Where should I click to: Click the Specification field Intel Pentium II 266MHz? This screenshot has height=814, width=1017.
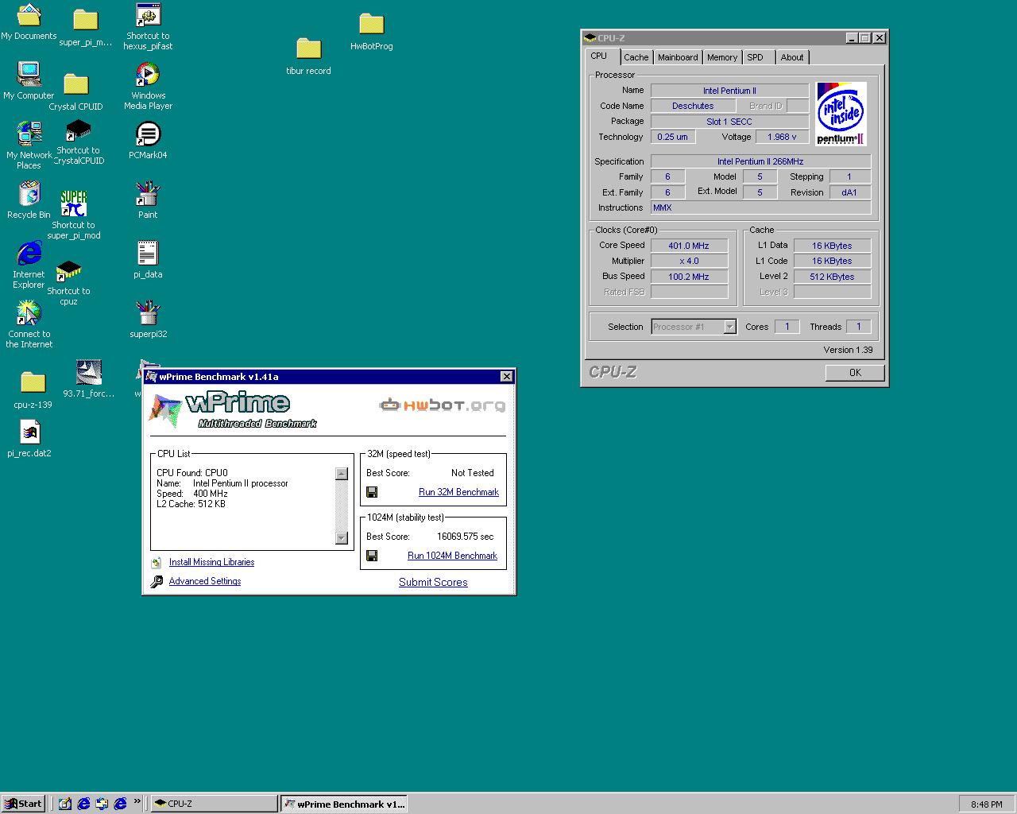(x=760, y=161)
